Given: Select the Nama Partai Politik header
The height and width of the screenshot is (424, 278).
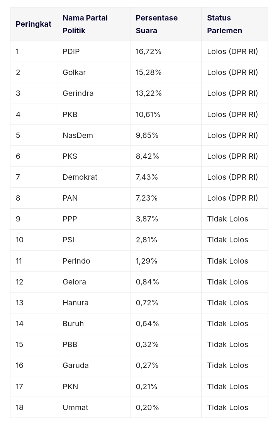Looking at the screenshot, I should click(x=93, y=24).
